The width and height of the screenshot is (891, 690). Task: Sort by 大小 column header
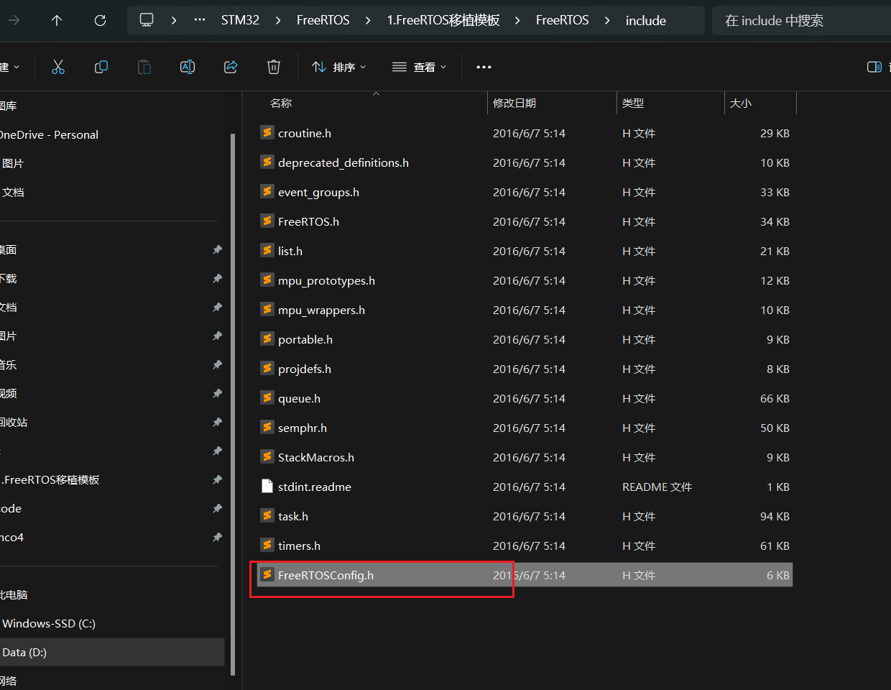point(741,103)
